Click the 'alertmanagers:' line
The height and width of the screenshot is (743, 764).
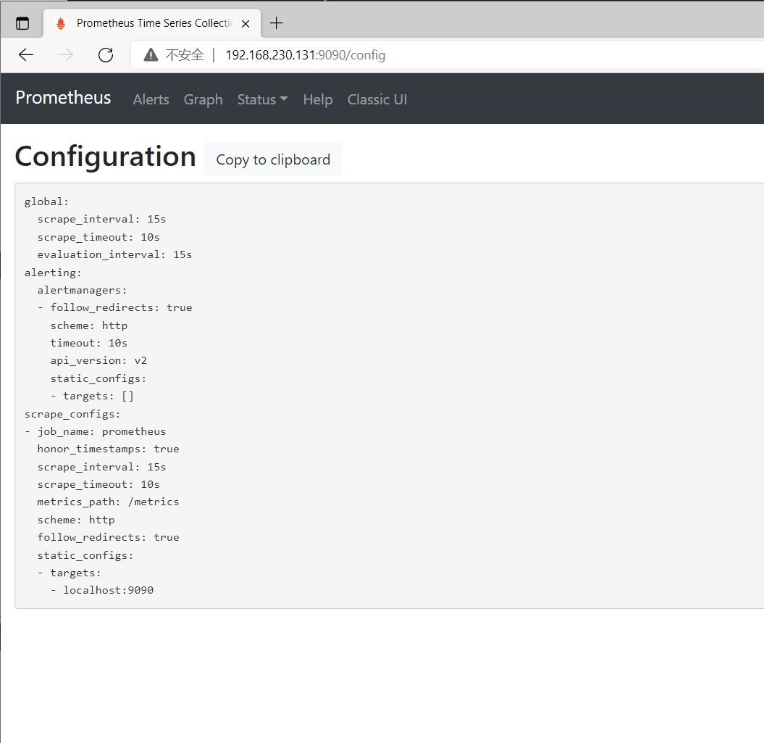[82, 290]
